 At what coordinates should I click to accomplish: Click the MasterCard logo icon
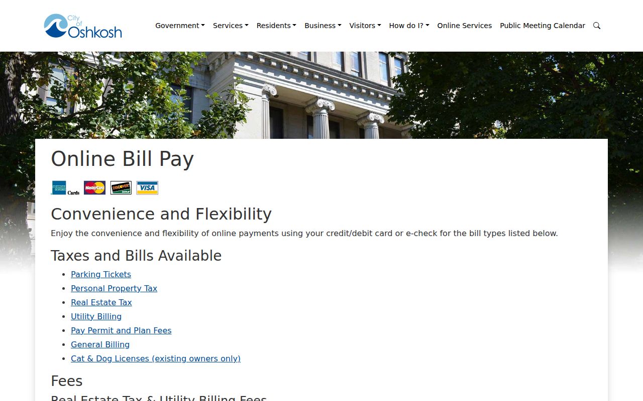[94, 188]
